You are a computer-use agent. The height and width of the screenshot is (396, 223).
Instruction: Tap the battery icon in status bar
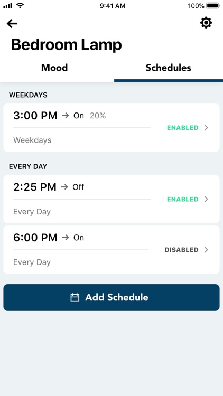click(213, 6)
